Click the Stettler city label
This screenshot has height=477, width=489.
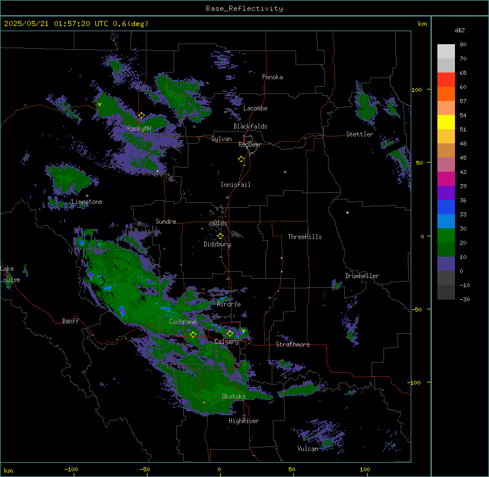click(x=360, y=134)
